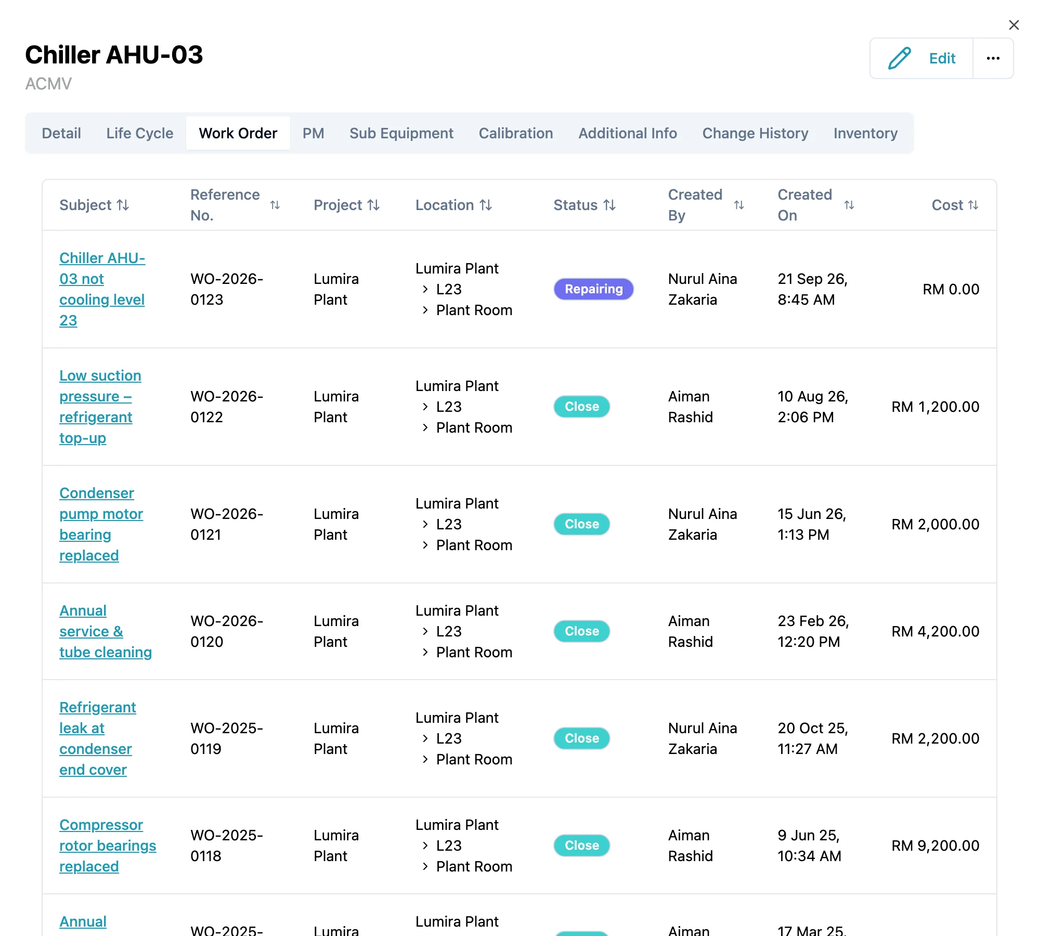Viewport: 1039px width, 936px height.
Task: Click 'Nurul Aina Zakaria' in WO-2026-0121 row
Action: coord(703,524)
